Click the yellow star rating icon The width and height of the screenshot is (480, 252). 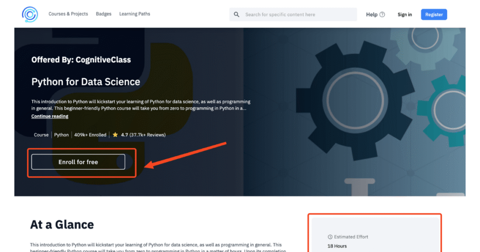[115, 135]
